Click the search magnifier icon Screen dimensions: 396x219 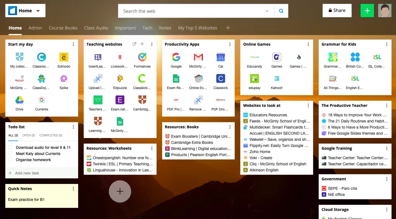click(281, 11)
